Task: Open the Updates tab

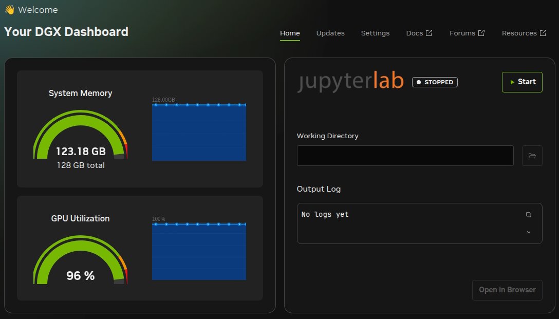Action: 330,33
